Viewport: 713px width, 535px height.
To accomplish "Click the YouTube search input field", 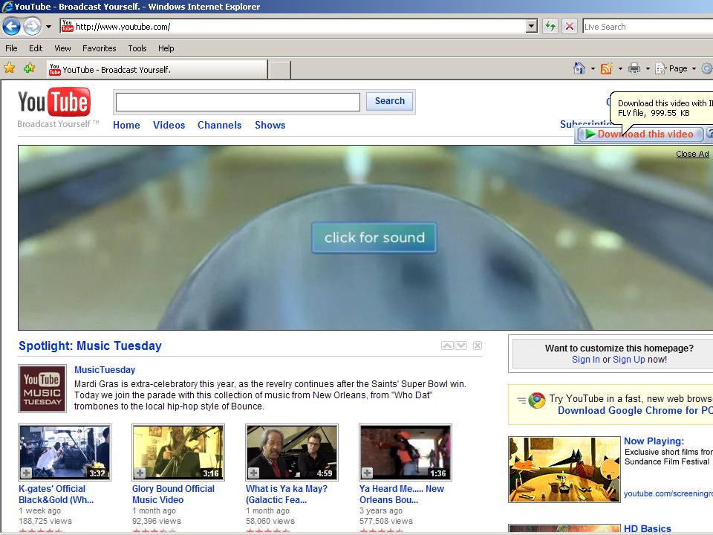I will [x=238, y=102].
